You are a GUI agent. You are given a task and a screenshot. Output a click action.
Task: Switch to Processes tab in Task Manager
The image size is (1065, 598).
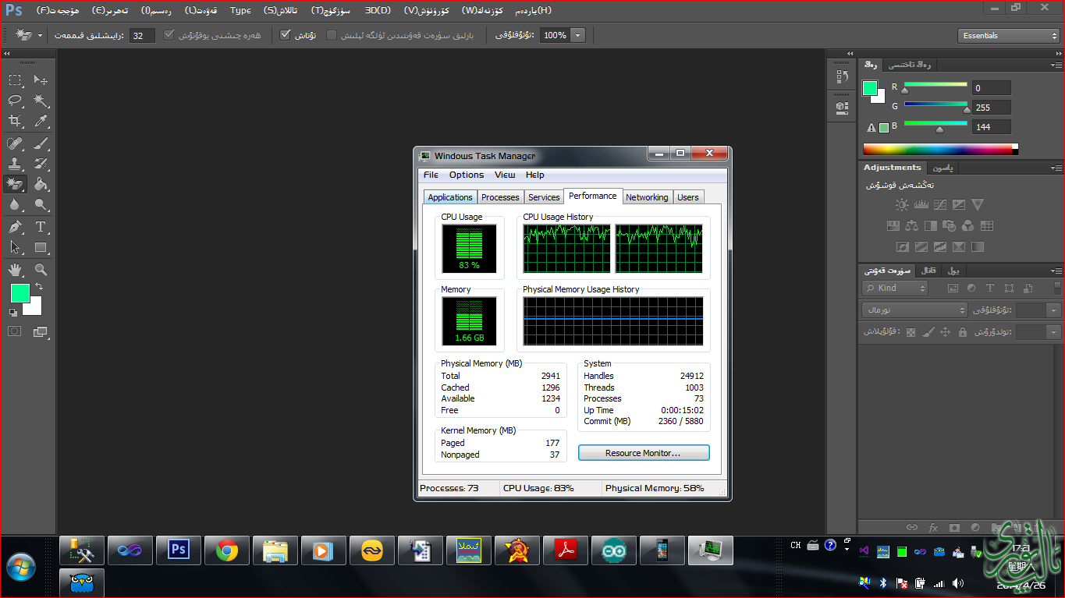(500, 197)
